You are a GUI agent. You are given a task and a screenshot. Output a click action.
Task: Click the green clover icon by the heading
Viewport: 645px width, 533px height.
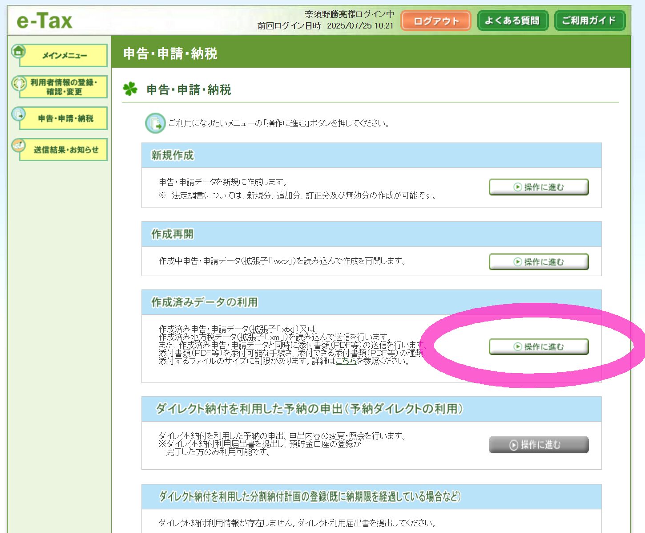[x=130, y=89]
